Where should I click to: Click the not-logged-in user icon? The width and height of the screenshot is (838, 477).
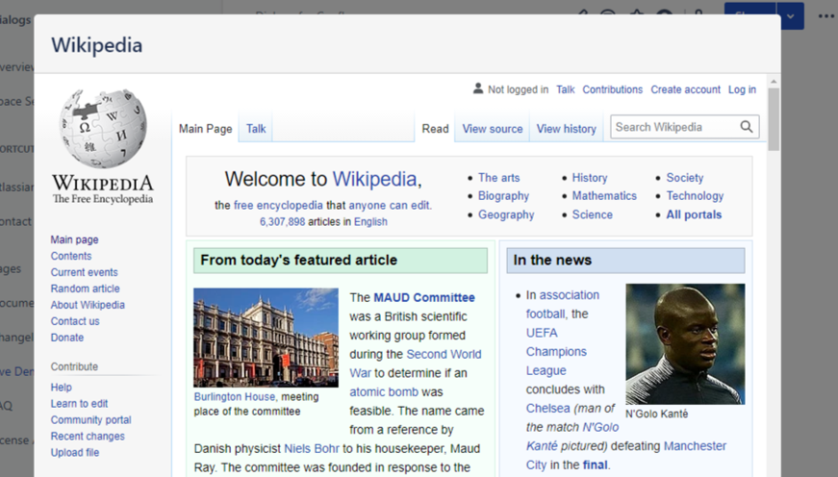pyautogui.click(x=477, y=89)
